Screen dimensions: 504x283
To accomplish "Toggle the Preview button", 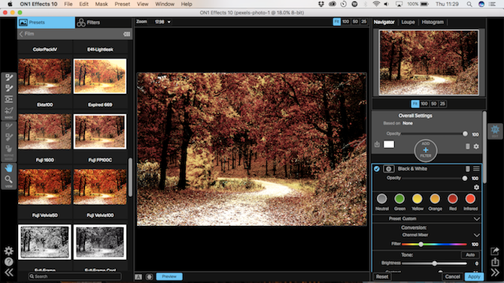I will pos(169,276).
